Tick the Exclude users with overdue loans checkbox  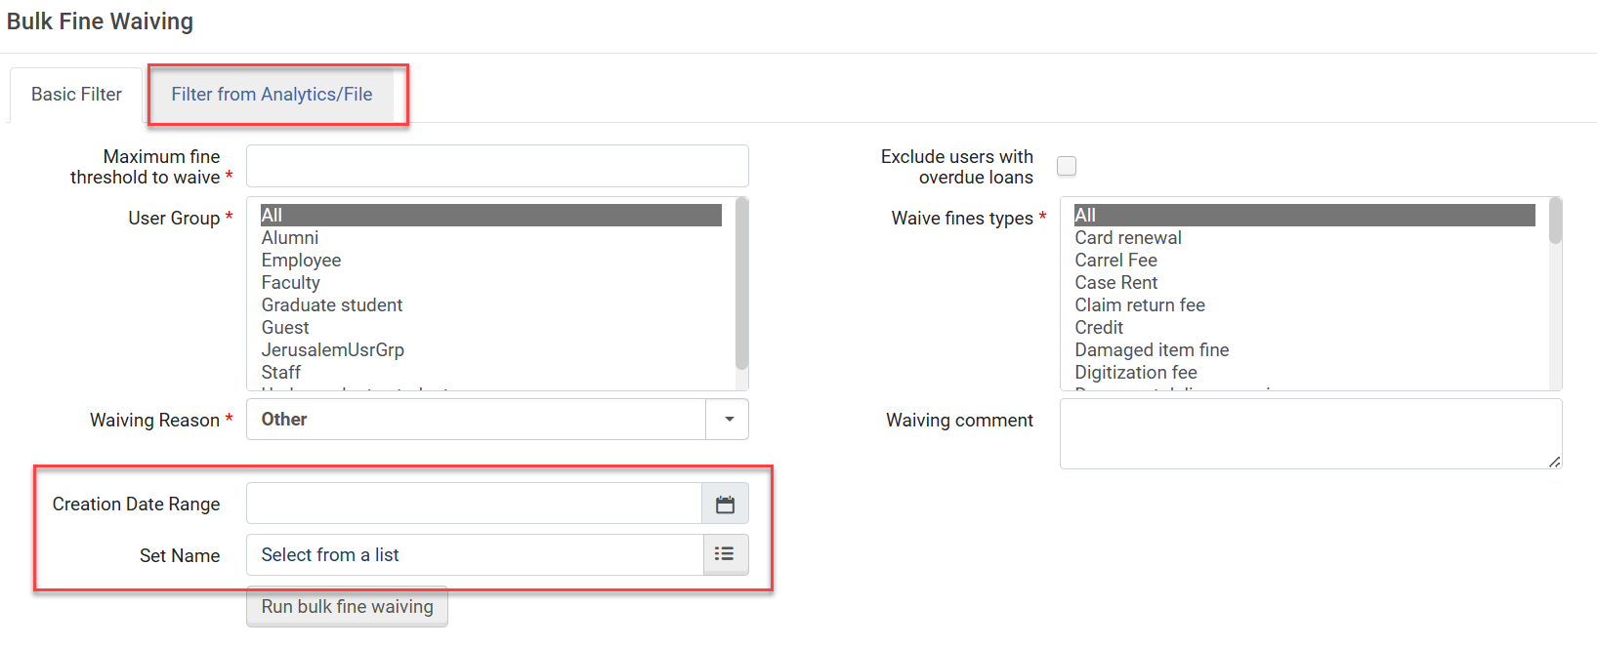pos(1067,166)
